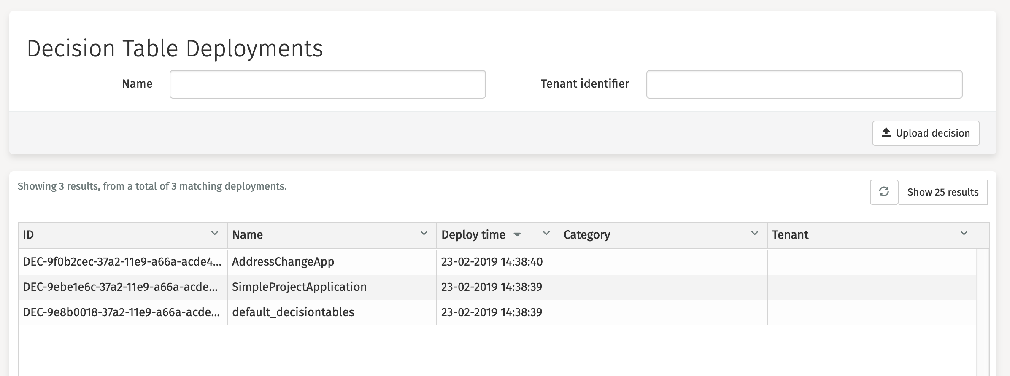Sort deployments by the Name column header
This screenshot has height=376, width=1010.
click(247, 234)
